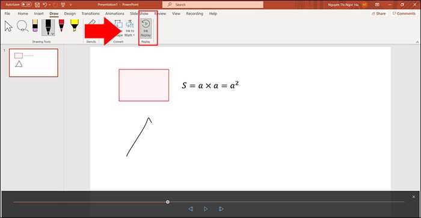The width and height of the screenshot is (421, 218).
Task: Select the Draw tab
Action: point(54,13)
